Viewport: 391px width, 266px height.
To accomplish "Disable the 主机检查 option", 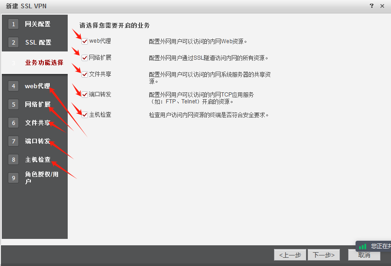I will [x=84, y=114].
